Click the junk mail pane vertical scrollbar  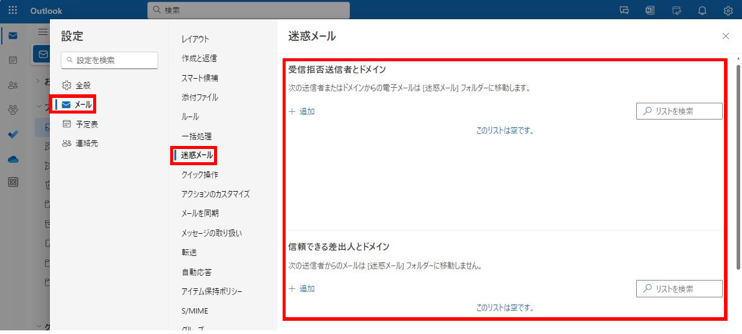coord(738,166)
